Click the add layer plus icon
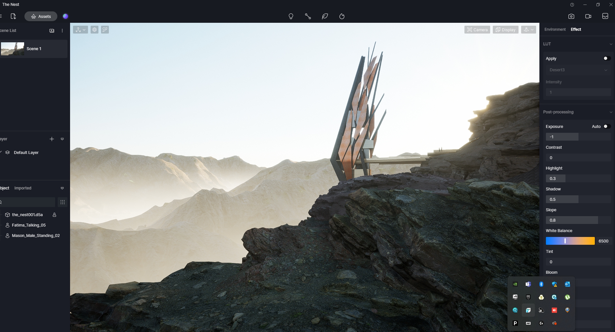Viewport: 615px width, 332px height. point(52,139)
